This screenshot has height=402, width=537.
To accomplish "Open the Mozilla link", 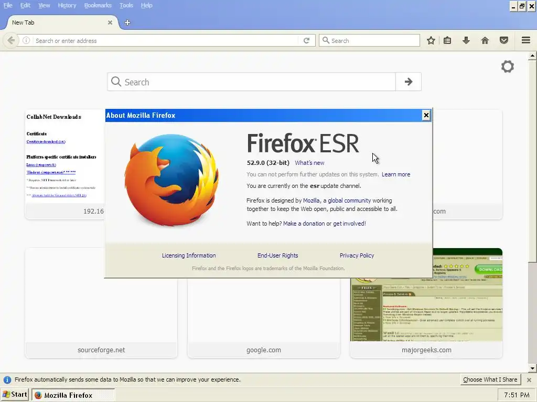I will (x=312, y=200).
